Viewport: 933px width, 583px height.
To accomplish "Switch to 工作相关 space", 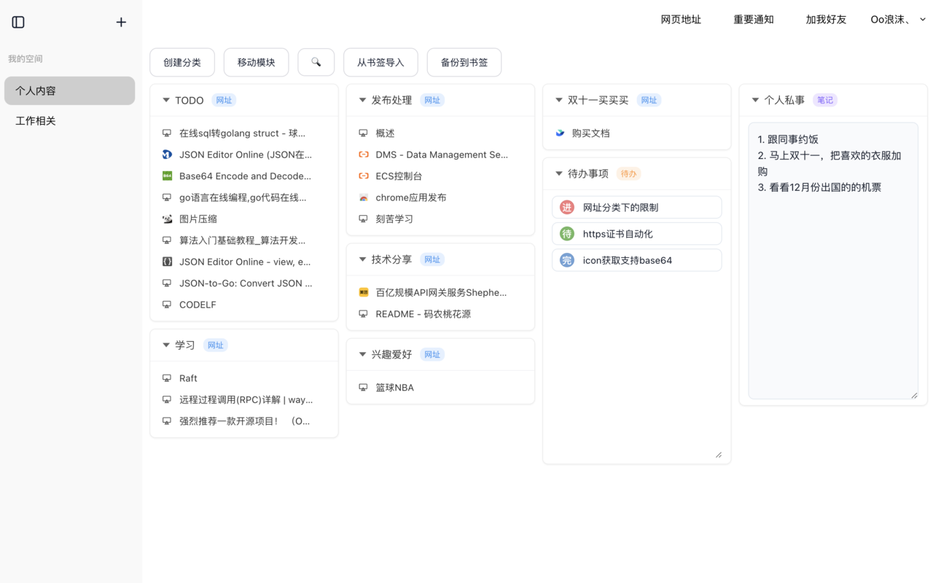I will (70, 121).
